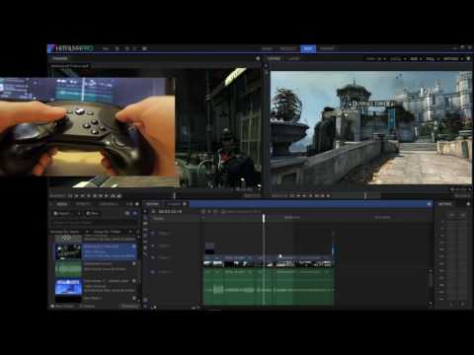Toggle visibility of the top video track

click(x=153, y=233)
